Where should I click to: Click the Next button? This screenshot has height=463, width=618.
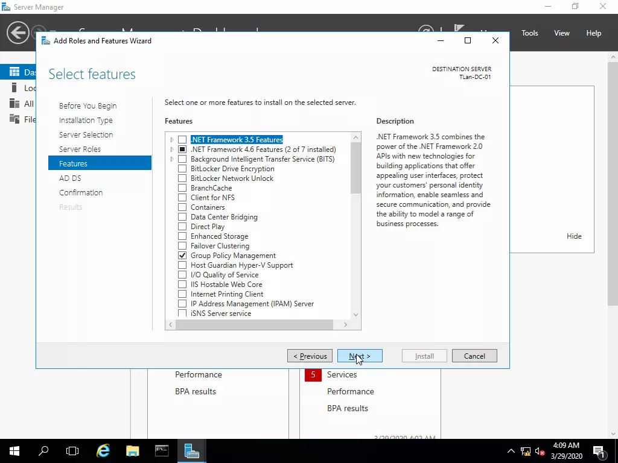click(360, 356)
